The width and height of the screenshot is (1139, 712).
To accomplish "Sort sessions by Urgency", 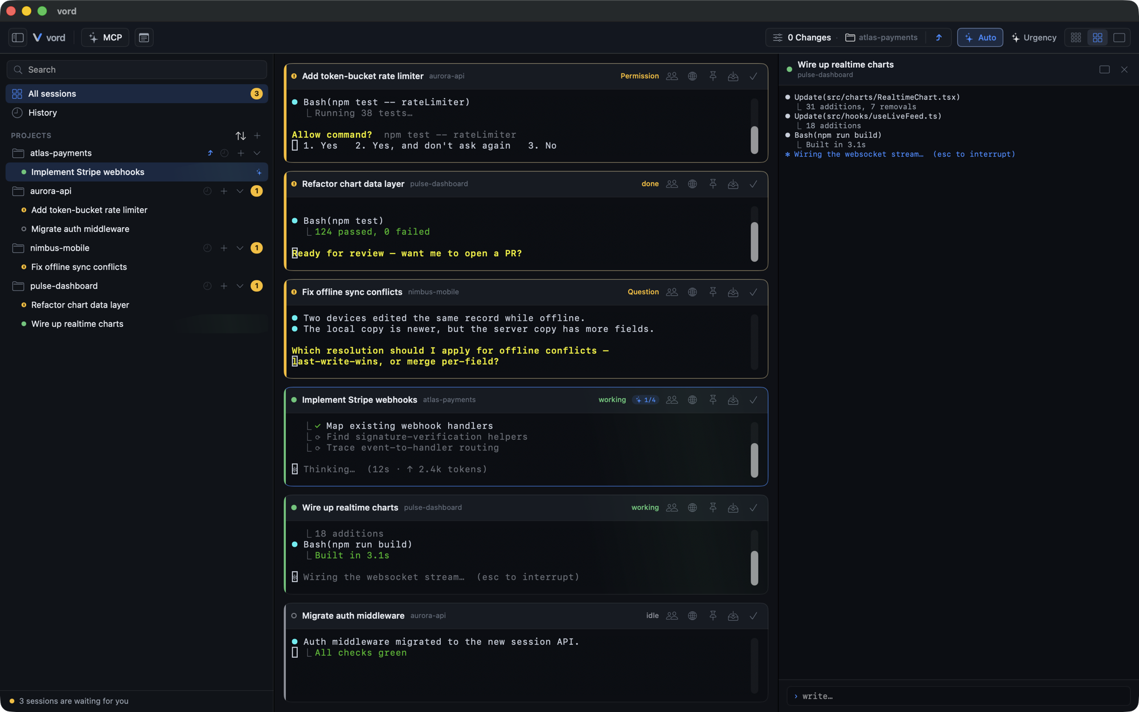I will (x=1034, y=38).
